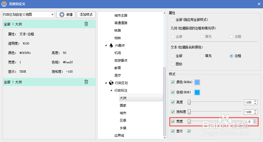Image resolution: width=263 pixels, height=142 pixels.
Task: Select 国家 in the tree
Action: [123, 105]
